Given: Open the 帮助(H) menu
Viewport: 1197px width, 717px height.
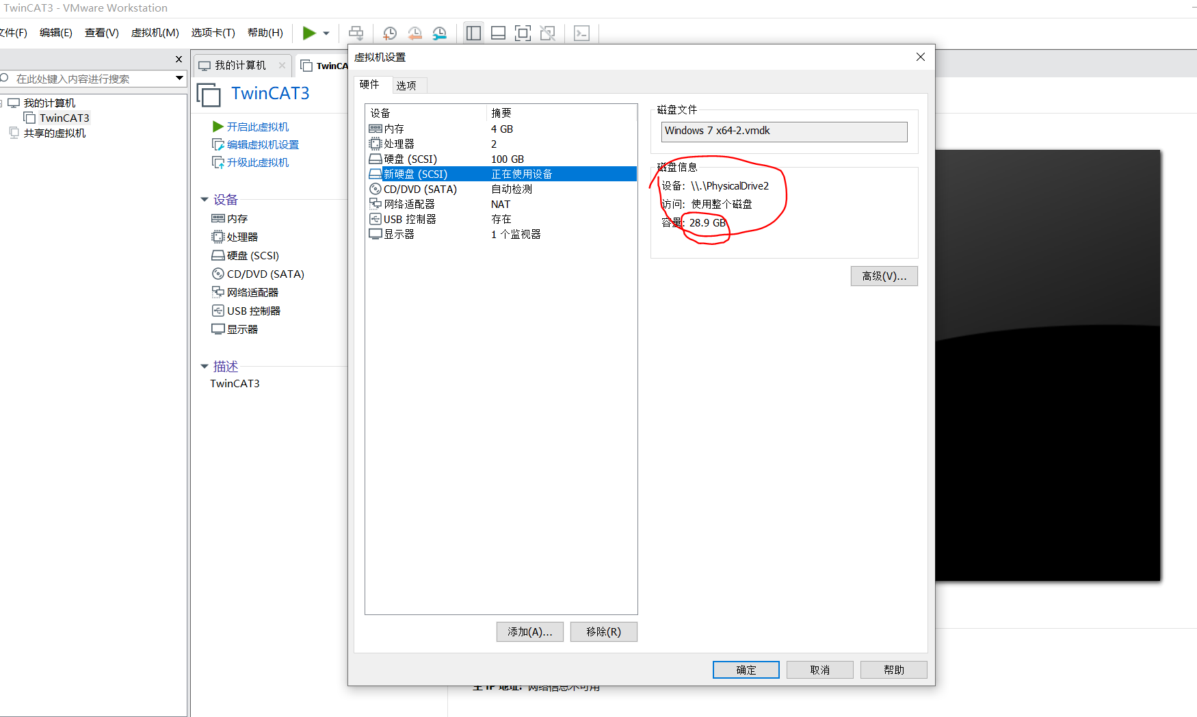Looking at the screenshot, I should coord(265,33).
